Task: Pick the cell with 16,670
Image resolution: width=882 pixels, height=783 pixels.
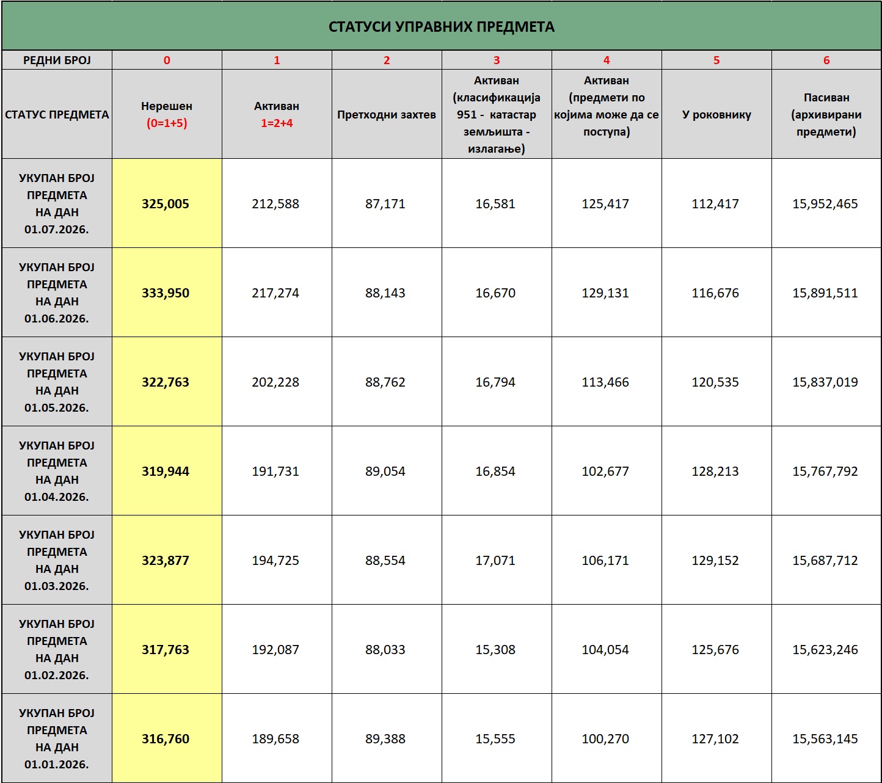Action: pyautogui.click(x=497, y=293)
